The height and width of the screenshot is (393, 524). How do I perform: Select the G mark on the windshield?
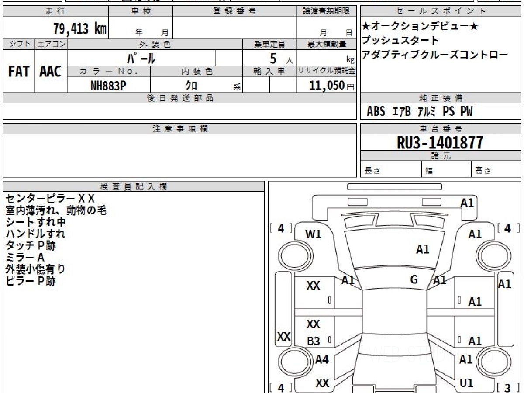point(414,280)
